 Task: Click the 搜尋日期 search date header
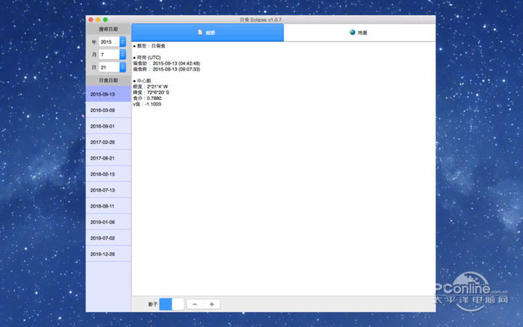[x=108, y=29]
